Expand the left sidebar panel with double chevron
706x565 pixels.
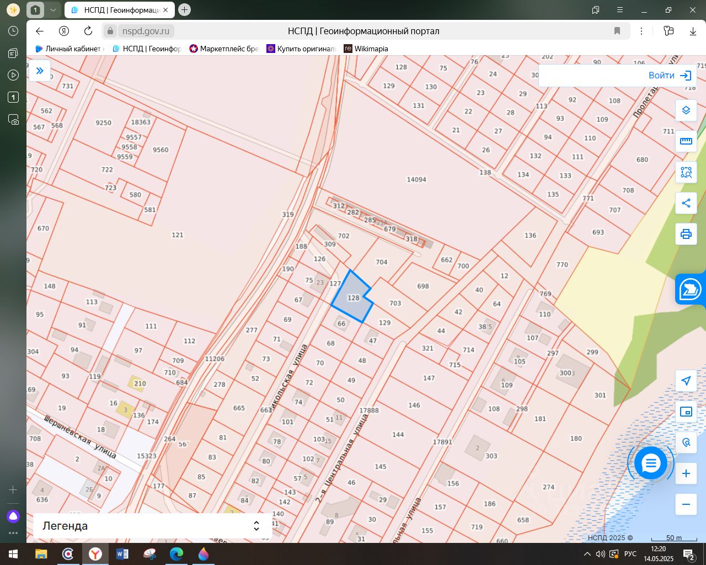click(40, 71)
